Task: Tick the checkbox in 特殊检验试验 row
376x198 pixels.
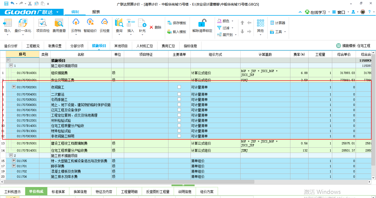Action: pos(179,131)
